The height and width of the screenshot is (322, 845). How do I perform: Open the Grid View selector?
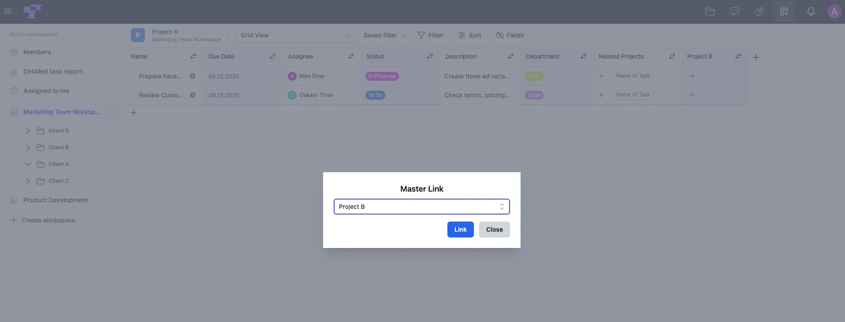pos(295,35)
